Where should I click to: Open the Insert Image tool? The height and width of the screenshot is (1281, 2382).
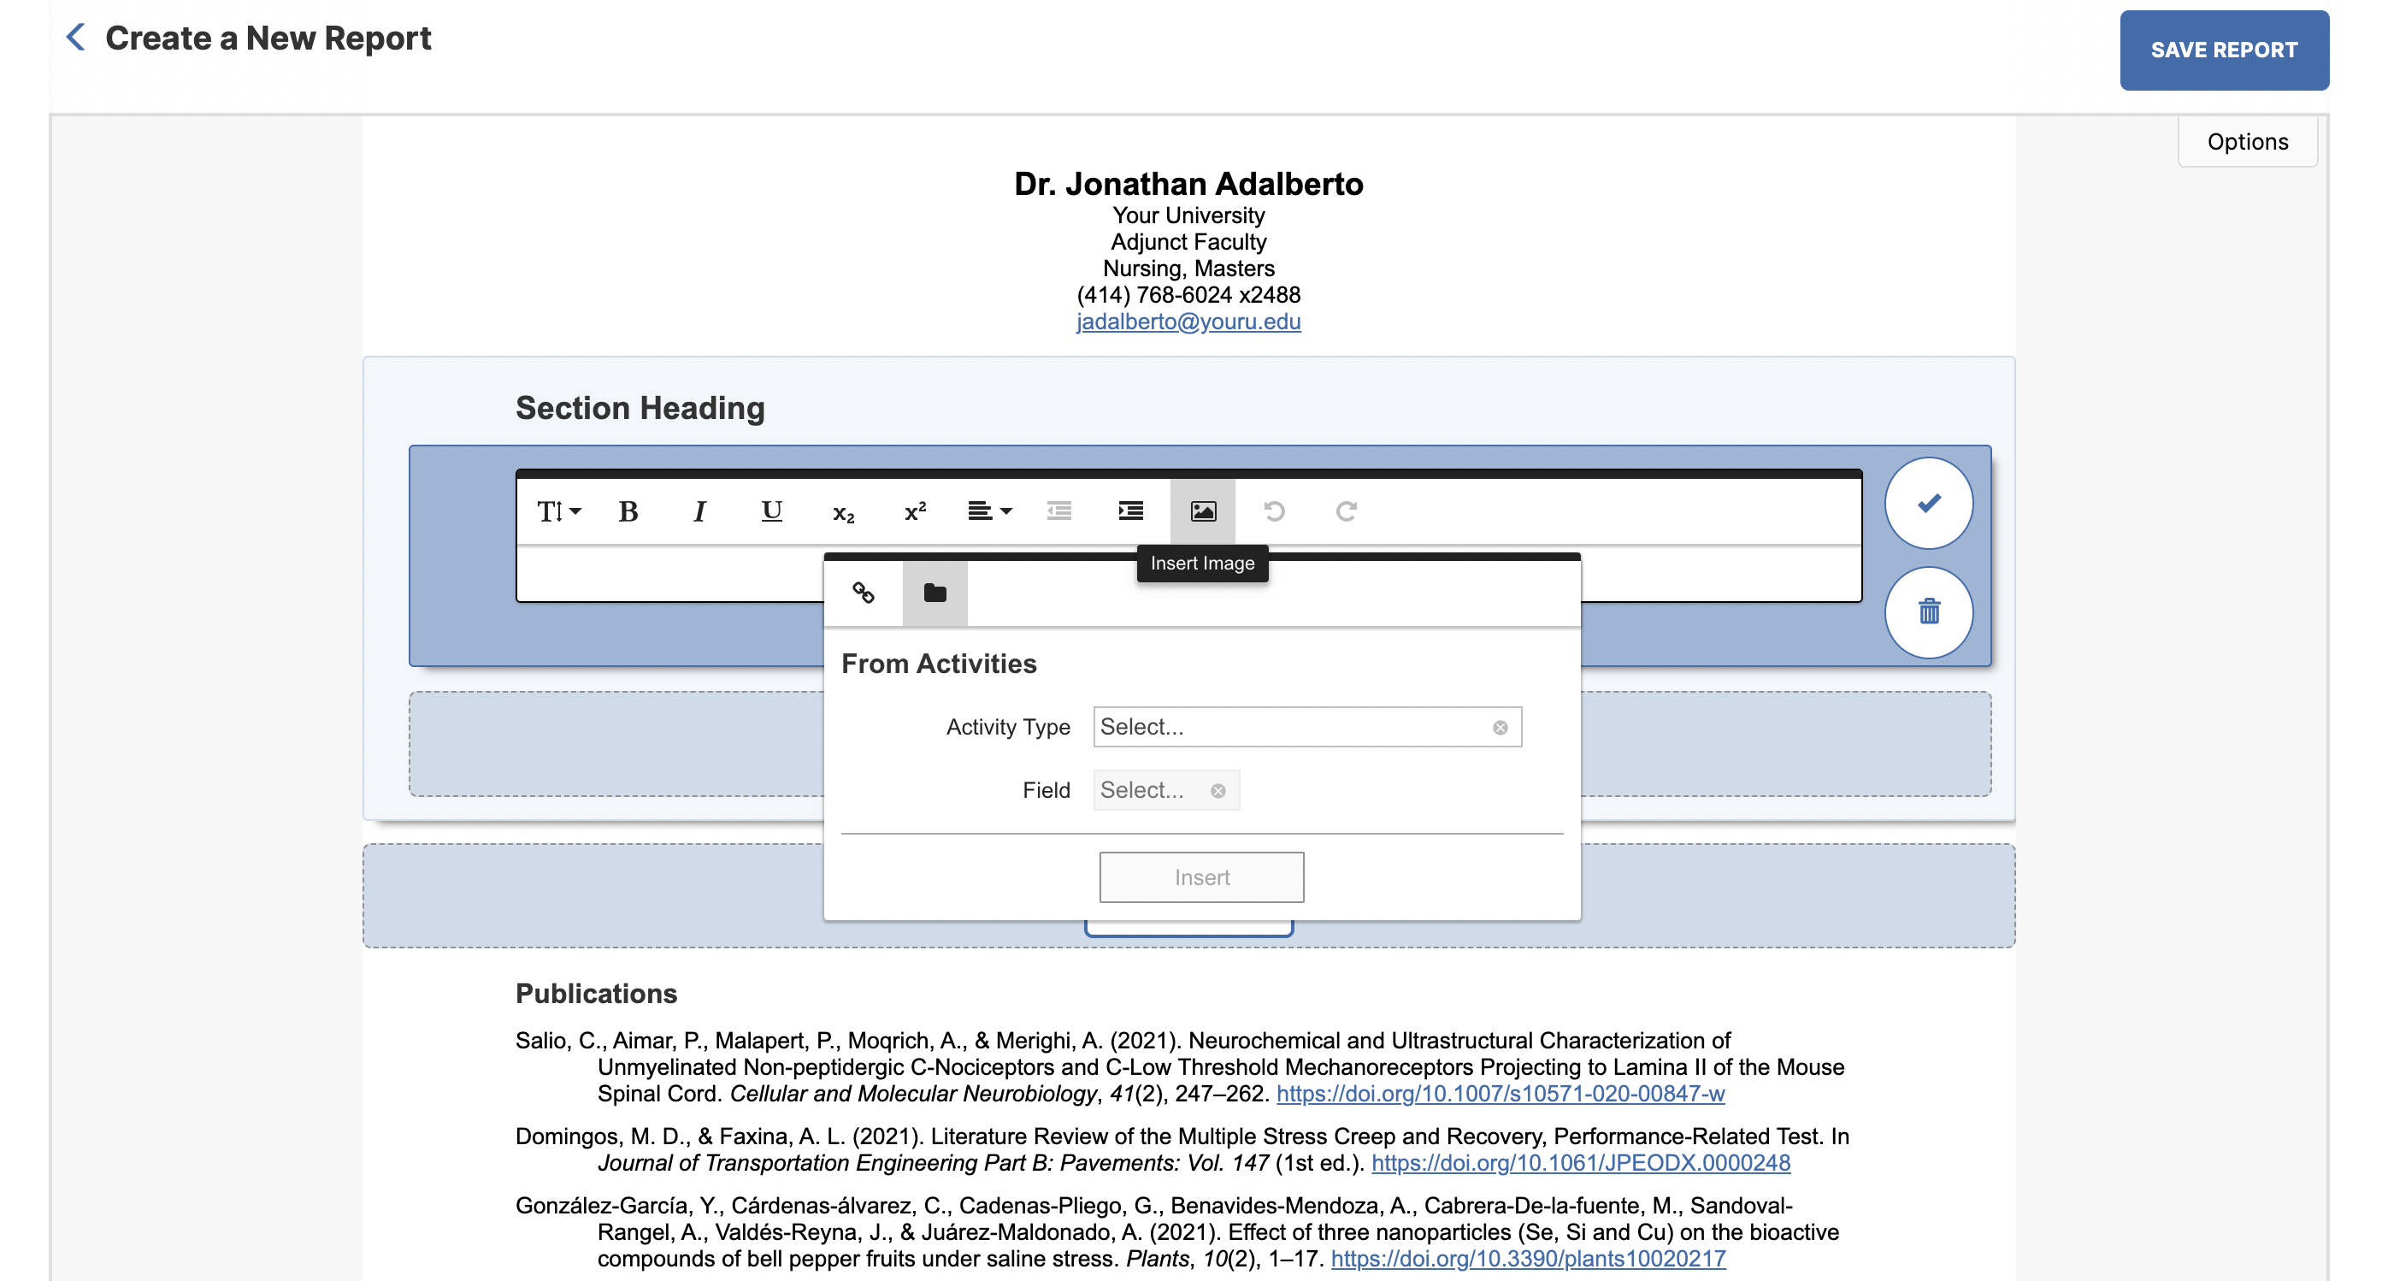point(1203,511)
